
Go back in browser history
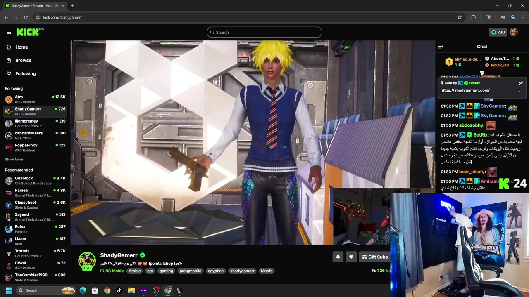tap(6, 17)
